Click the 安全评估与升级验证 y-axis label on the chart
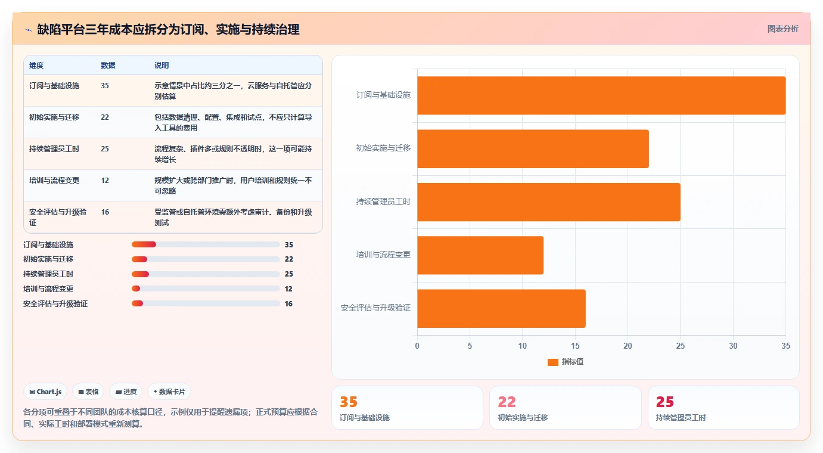The height and width of the screenshot is (453, 823). [x=375, y=308]
